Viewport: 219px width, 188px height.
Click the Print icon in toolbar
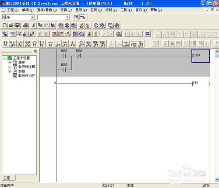pyautogui.click(x=26, y=25)
